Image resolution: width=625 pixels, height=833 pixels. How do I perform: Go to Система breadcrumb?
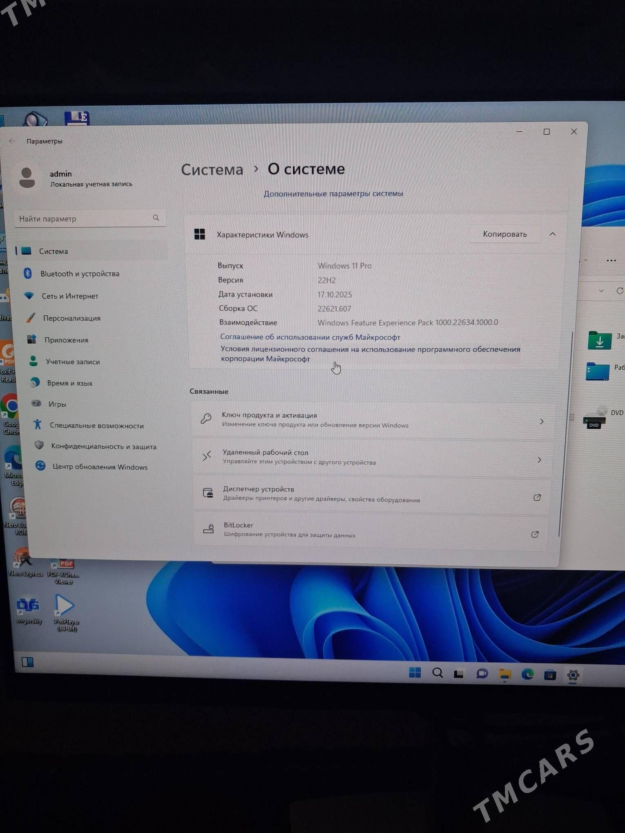pos(212,169)
